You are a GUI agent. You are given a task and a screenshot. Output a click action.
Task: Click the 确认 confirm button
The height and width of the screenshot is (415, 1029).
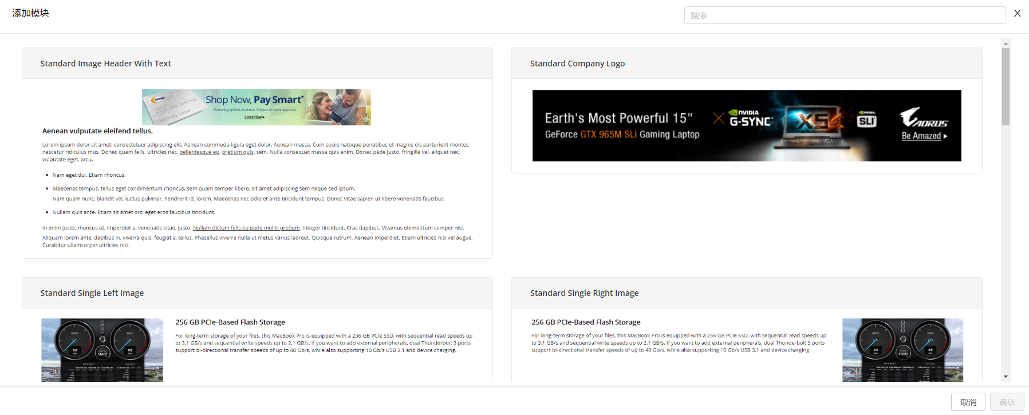point(1007,402)
